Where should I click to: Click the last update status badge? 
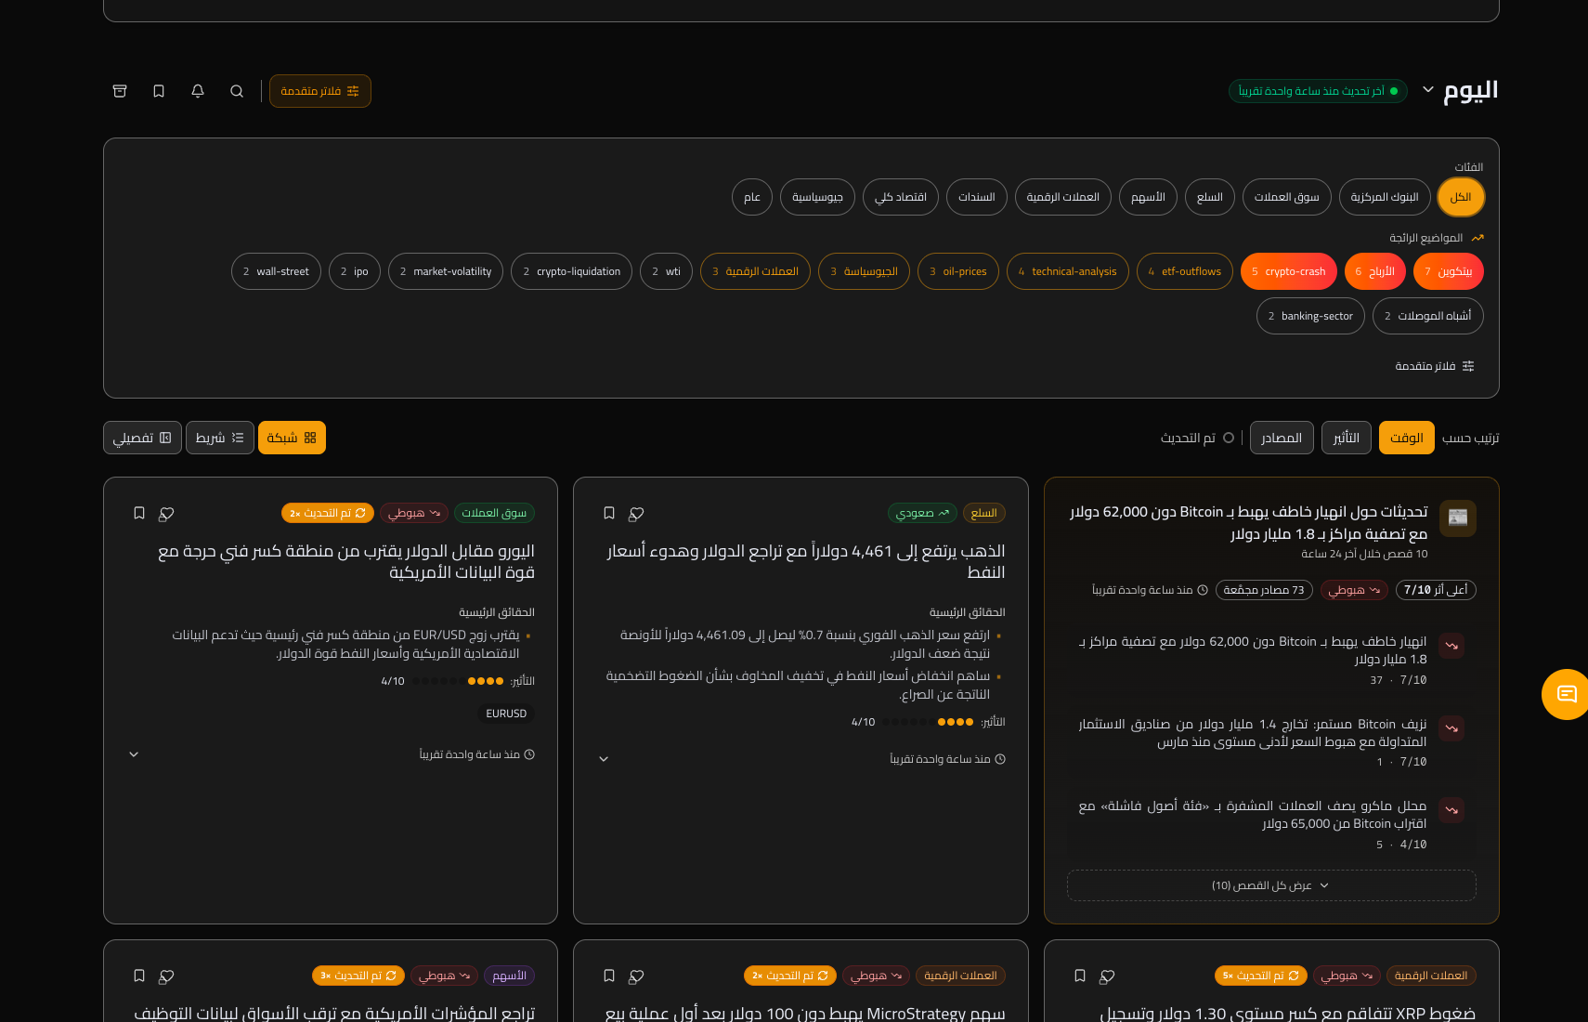click(1318, 91)
